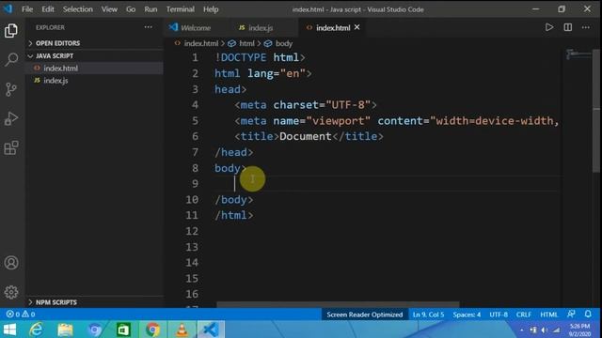The image size is (602, 338).
Task: Open the Windows Start button
Action: (x=9, y=330)
